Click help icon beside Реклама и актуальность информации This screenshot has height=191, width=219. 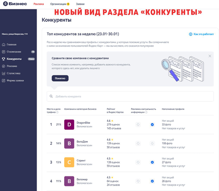pos(146,112)
